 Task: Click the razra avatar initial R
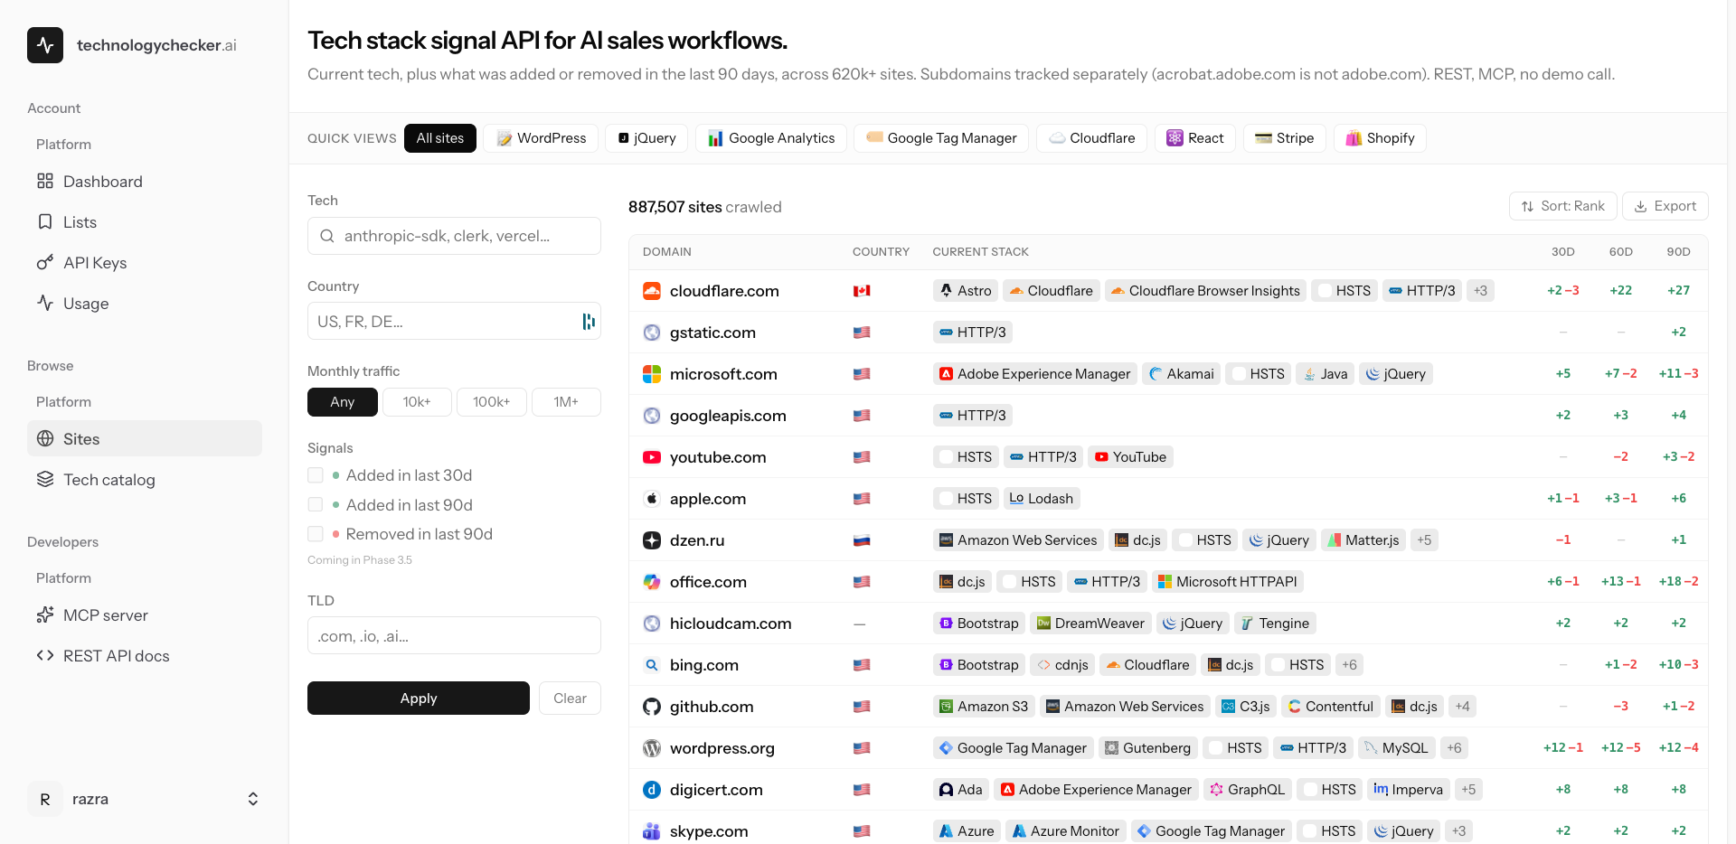pyautogui.click(x=45, y=799)
